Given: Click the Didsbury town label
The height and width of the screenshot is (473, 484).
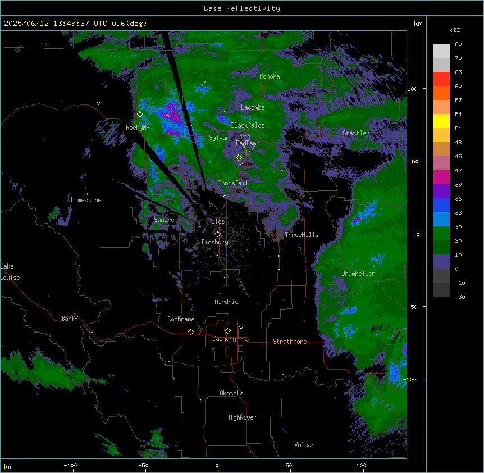Looking at the screenshot, I should 215,242.
